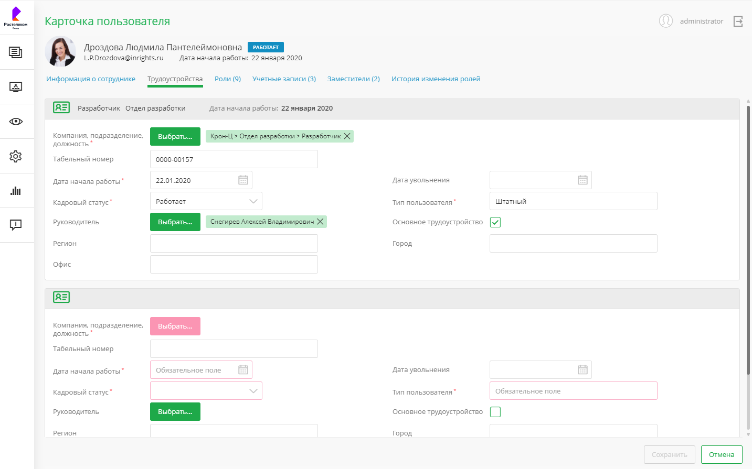Viewport: 752px width, 469px height.
Task: Click Выбрать for the first Руководитель
Action: [x=175, y=222]
